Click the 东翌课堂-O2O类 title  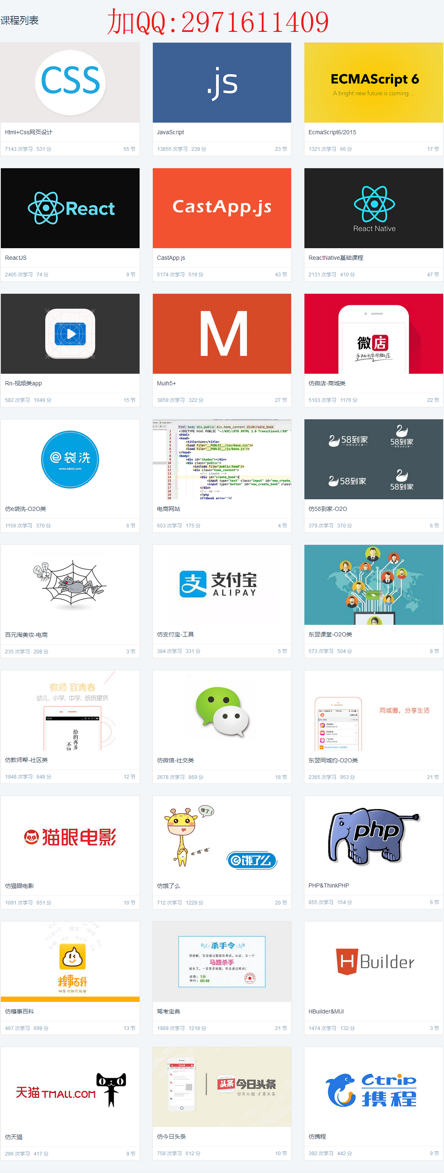(x=330, y=634)
